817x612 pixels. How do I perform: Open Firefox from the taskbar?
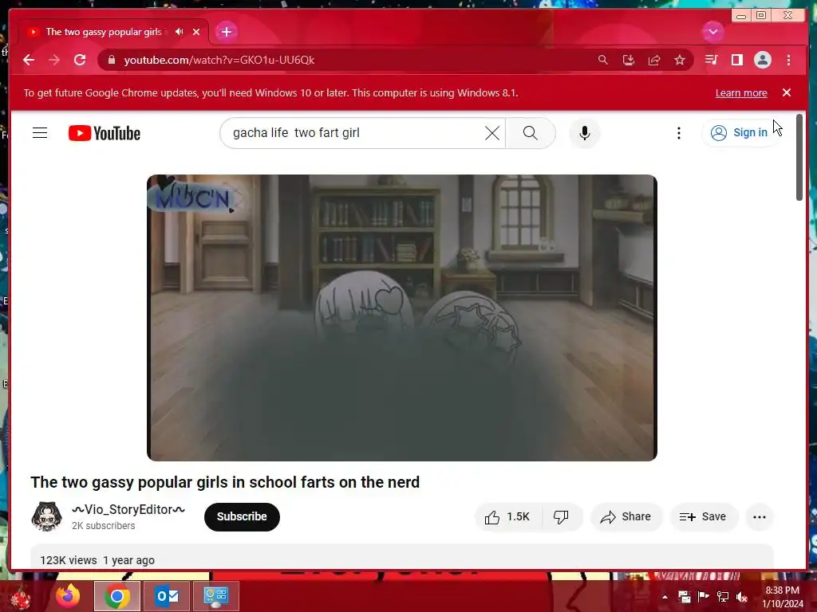pyautogui.click(x=68, y=596)
